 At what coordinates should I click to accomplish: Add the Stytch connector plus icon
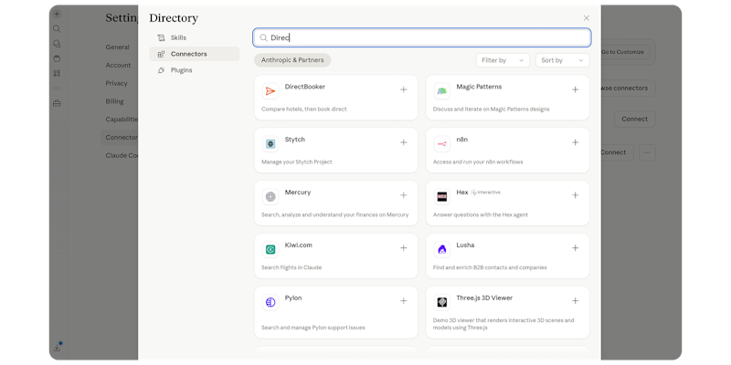[404, 142]
